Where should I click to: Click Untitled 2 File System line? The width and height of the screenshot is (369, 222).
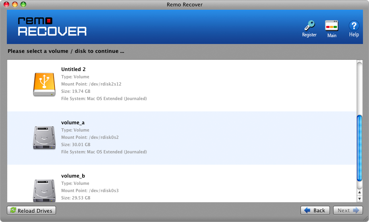coord(104,98)
